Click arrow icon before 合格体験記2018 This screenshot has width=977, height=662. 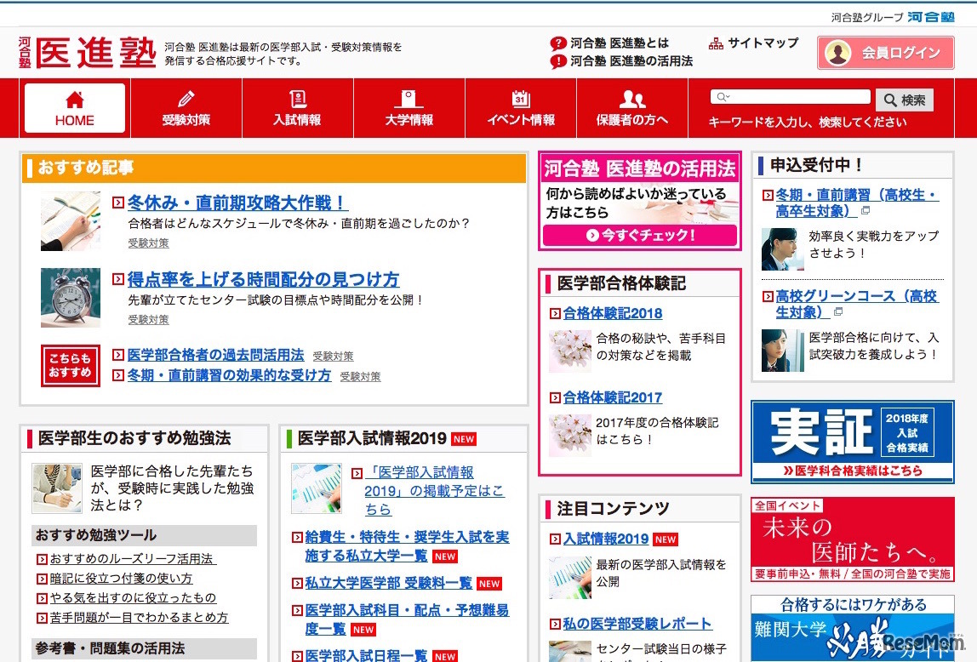[x=555, y=313]
